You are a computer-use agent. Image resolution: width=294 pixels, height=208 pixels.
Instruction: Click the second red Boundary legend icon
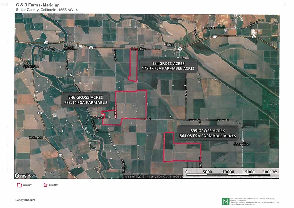45,185
